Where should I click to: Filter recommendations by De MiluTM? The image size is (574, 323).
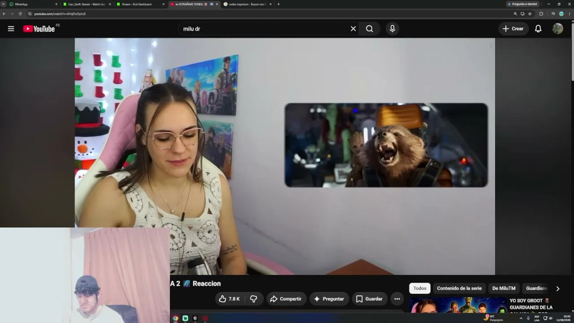click(504, 288)
